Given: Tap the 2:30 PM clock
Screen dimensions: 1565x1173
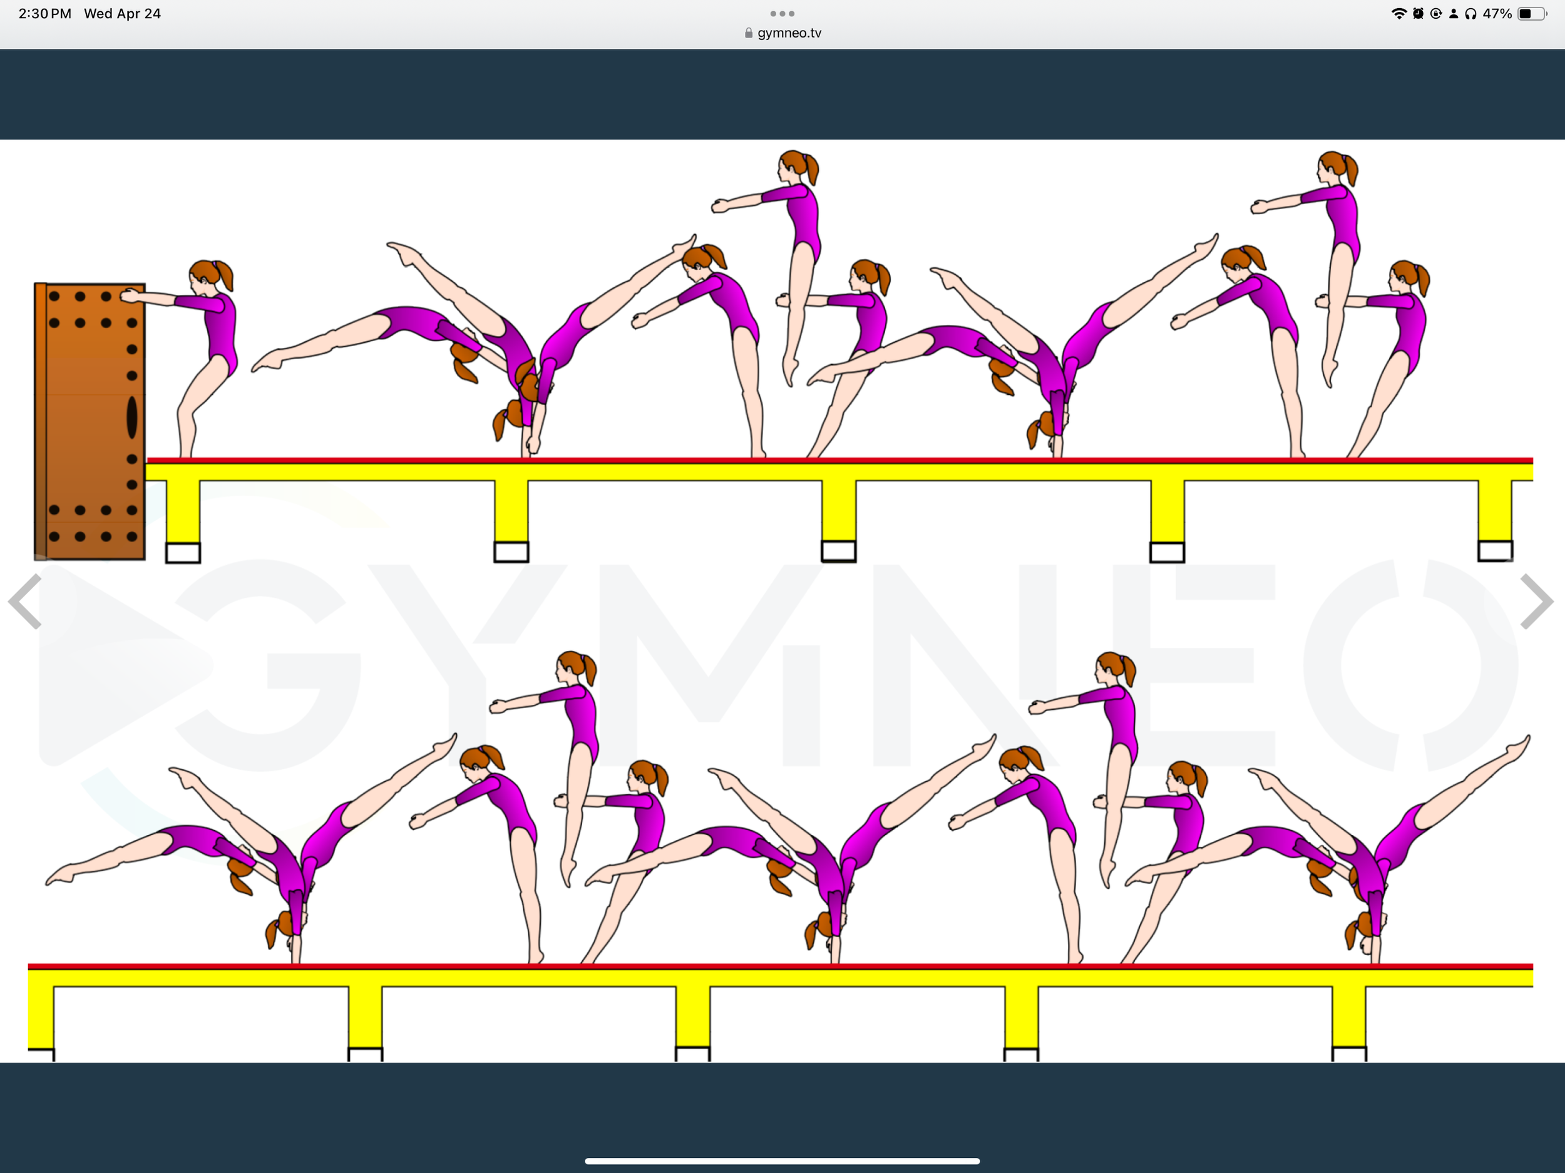Looking at the screenshot, I should click(x=44, y=13).
